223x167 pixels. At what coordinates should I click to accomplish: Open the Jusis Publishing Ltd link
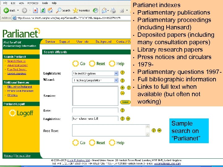(x=78, y=160)
